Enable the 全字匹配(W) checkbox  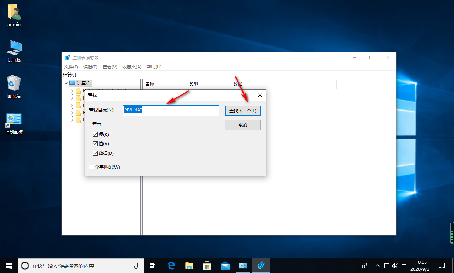(x=92, y=167)
